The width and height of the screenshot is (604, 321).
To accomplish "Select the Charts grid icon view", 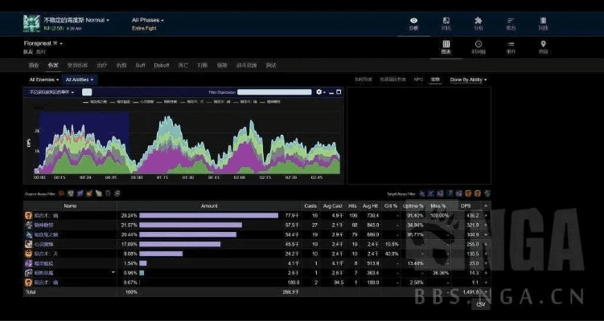I will point(446,47).
